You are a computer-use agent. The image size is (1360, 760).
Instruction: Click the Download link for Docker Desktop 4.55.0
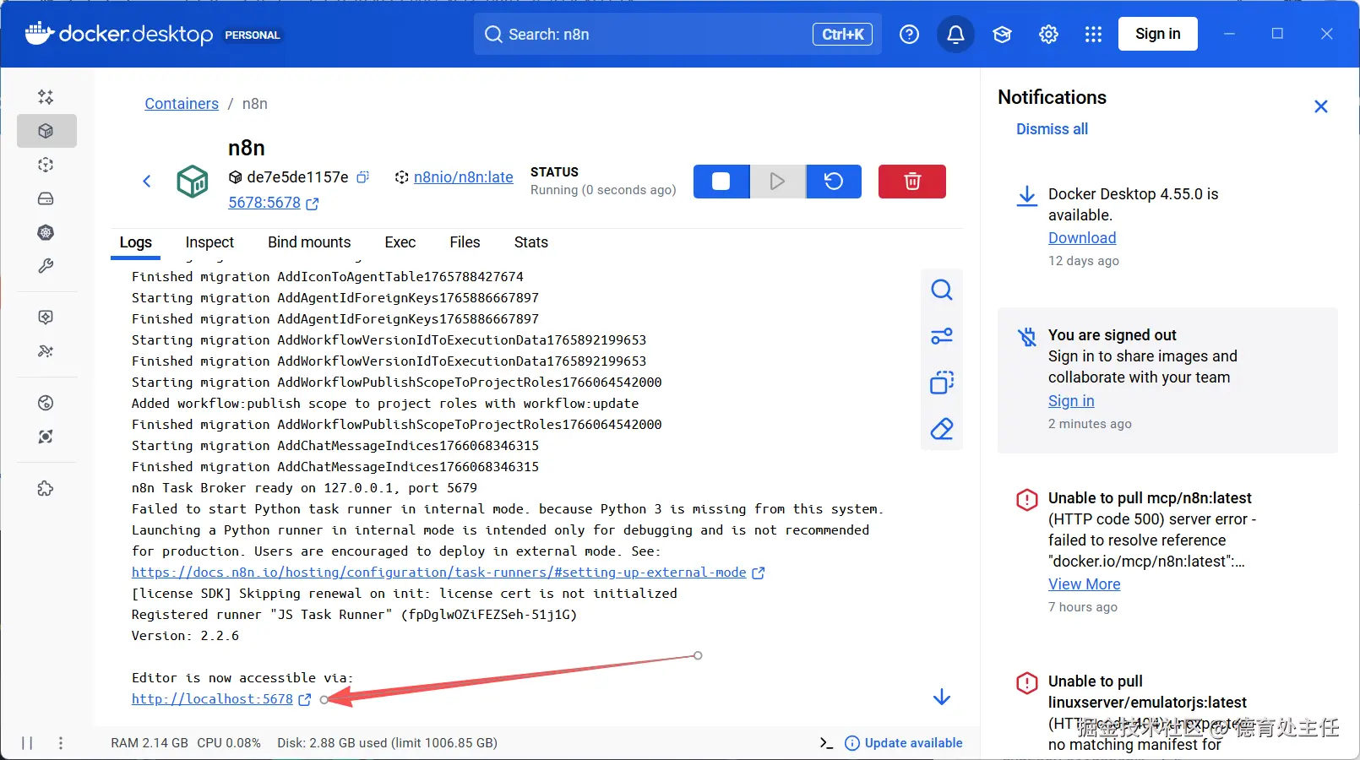(1082, 238)
